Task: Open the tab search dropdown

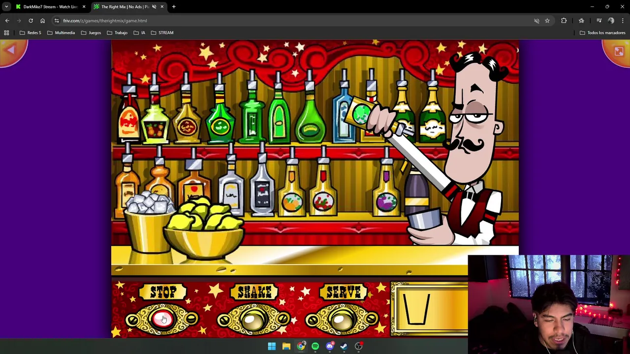Action: click(x=6, y=7)
